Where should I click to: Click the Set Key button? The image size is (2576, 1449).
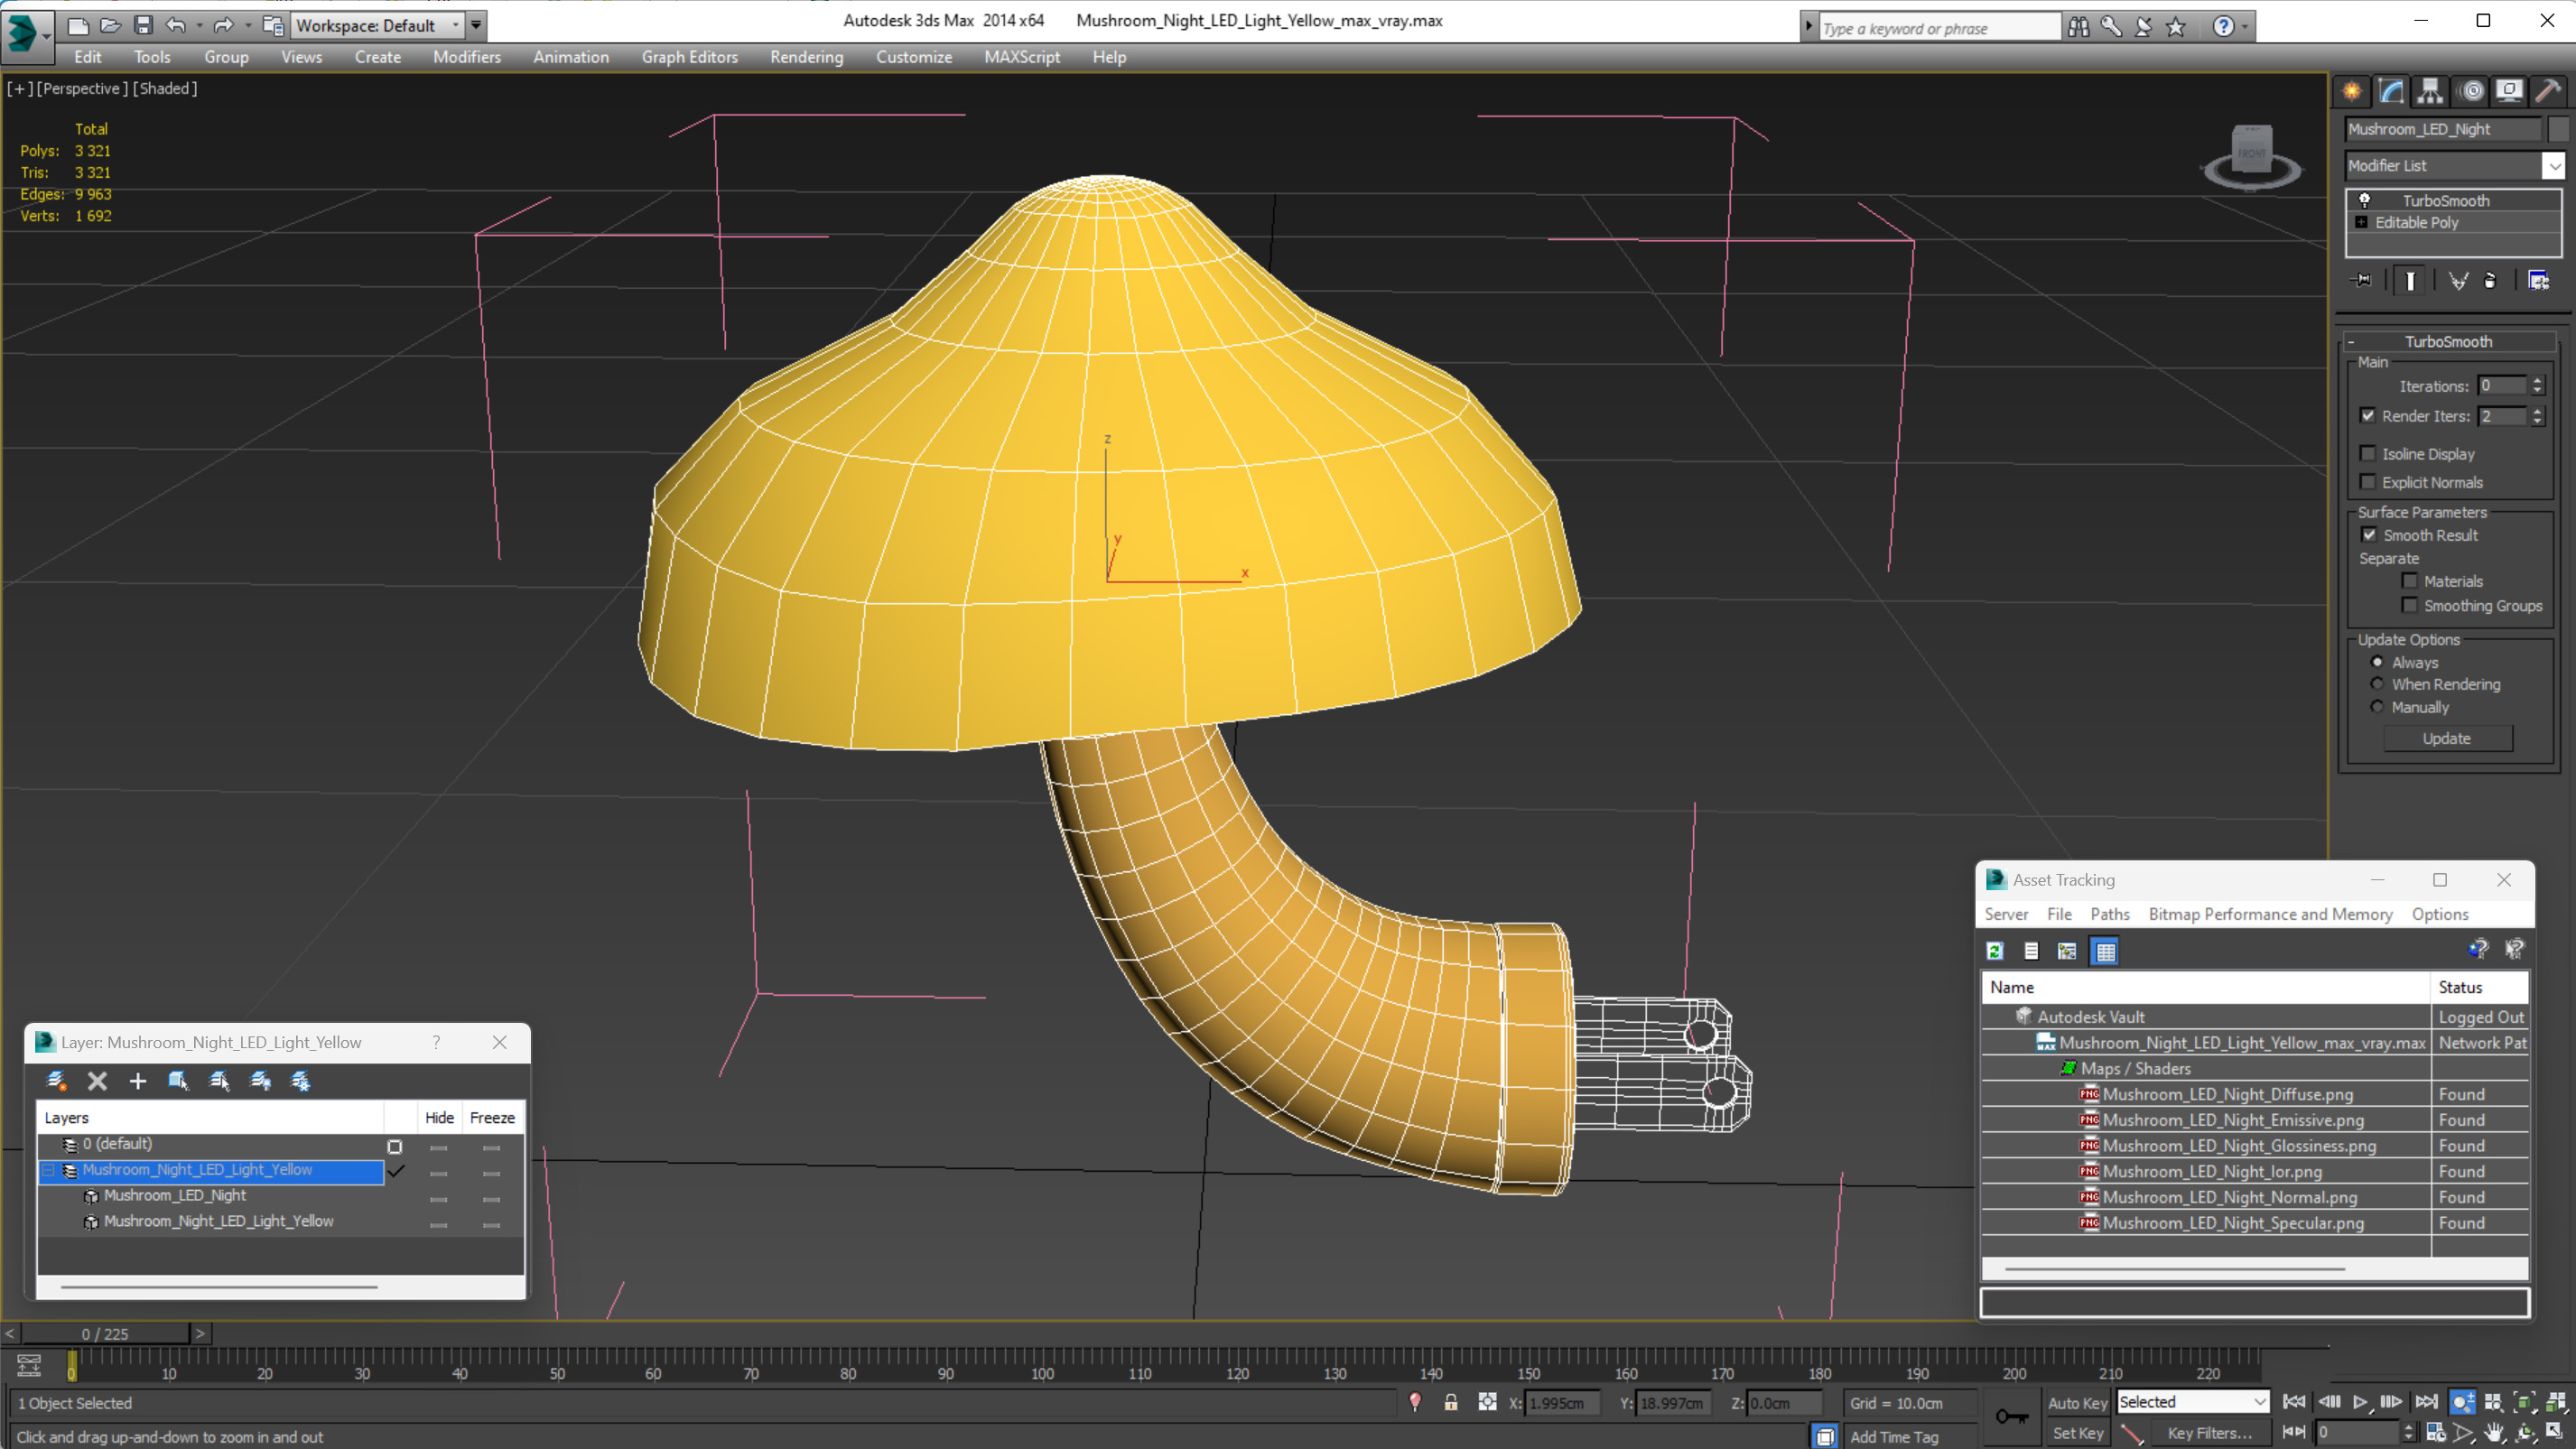pyautogui.click(x=2077, y=1433)
